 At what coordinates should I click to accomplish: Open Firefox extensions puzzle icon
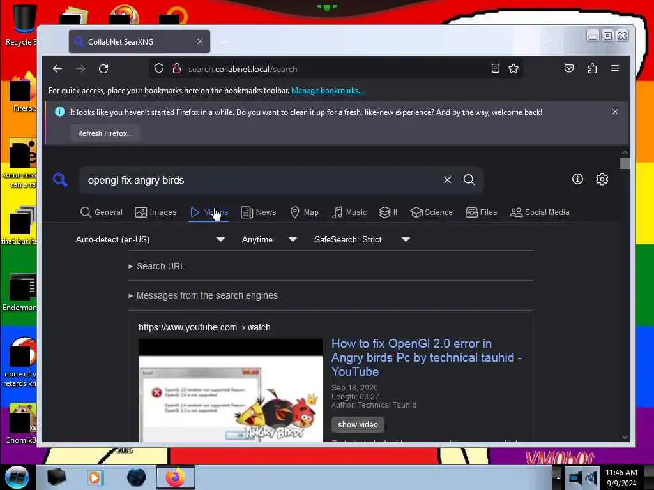pyautogui.click(x=592, y=68)
